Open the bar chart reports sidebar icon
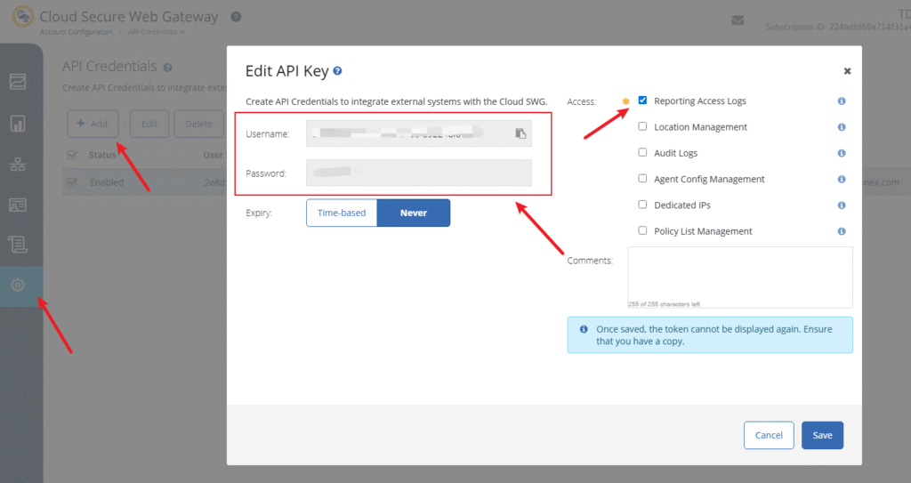The image size is (911, 483). (18, 124)
